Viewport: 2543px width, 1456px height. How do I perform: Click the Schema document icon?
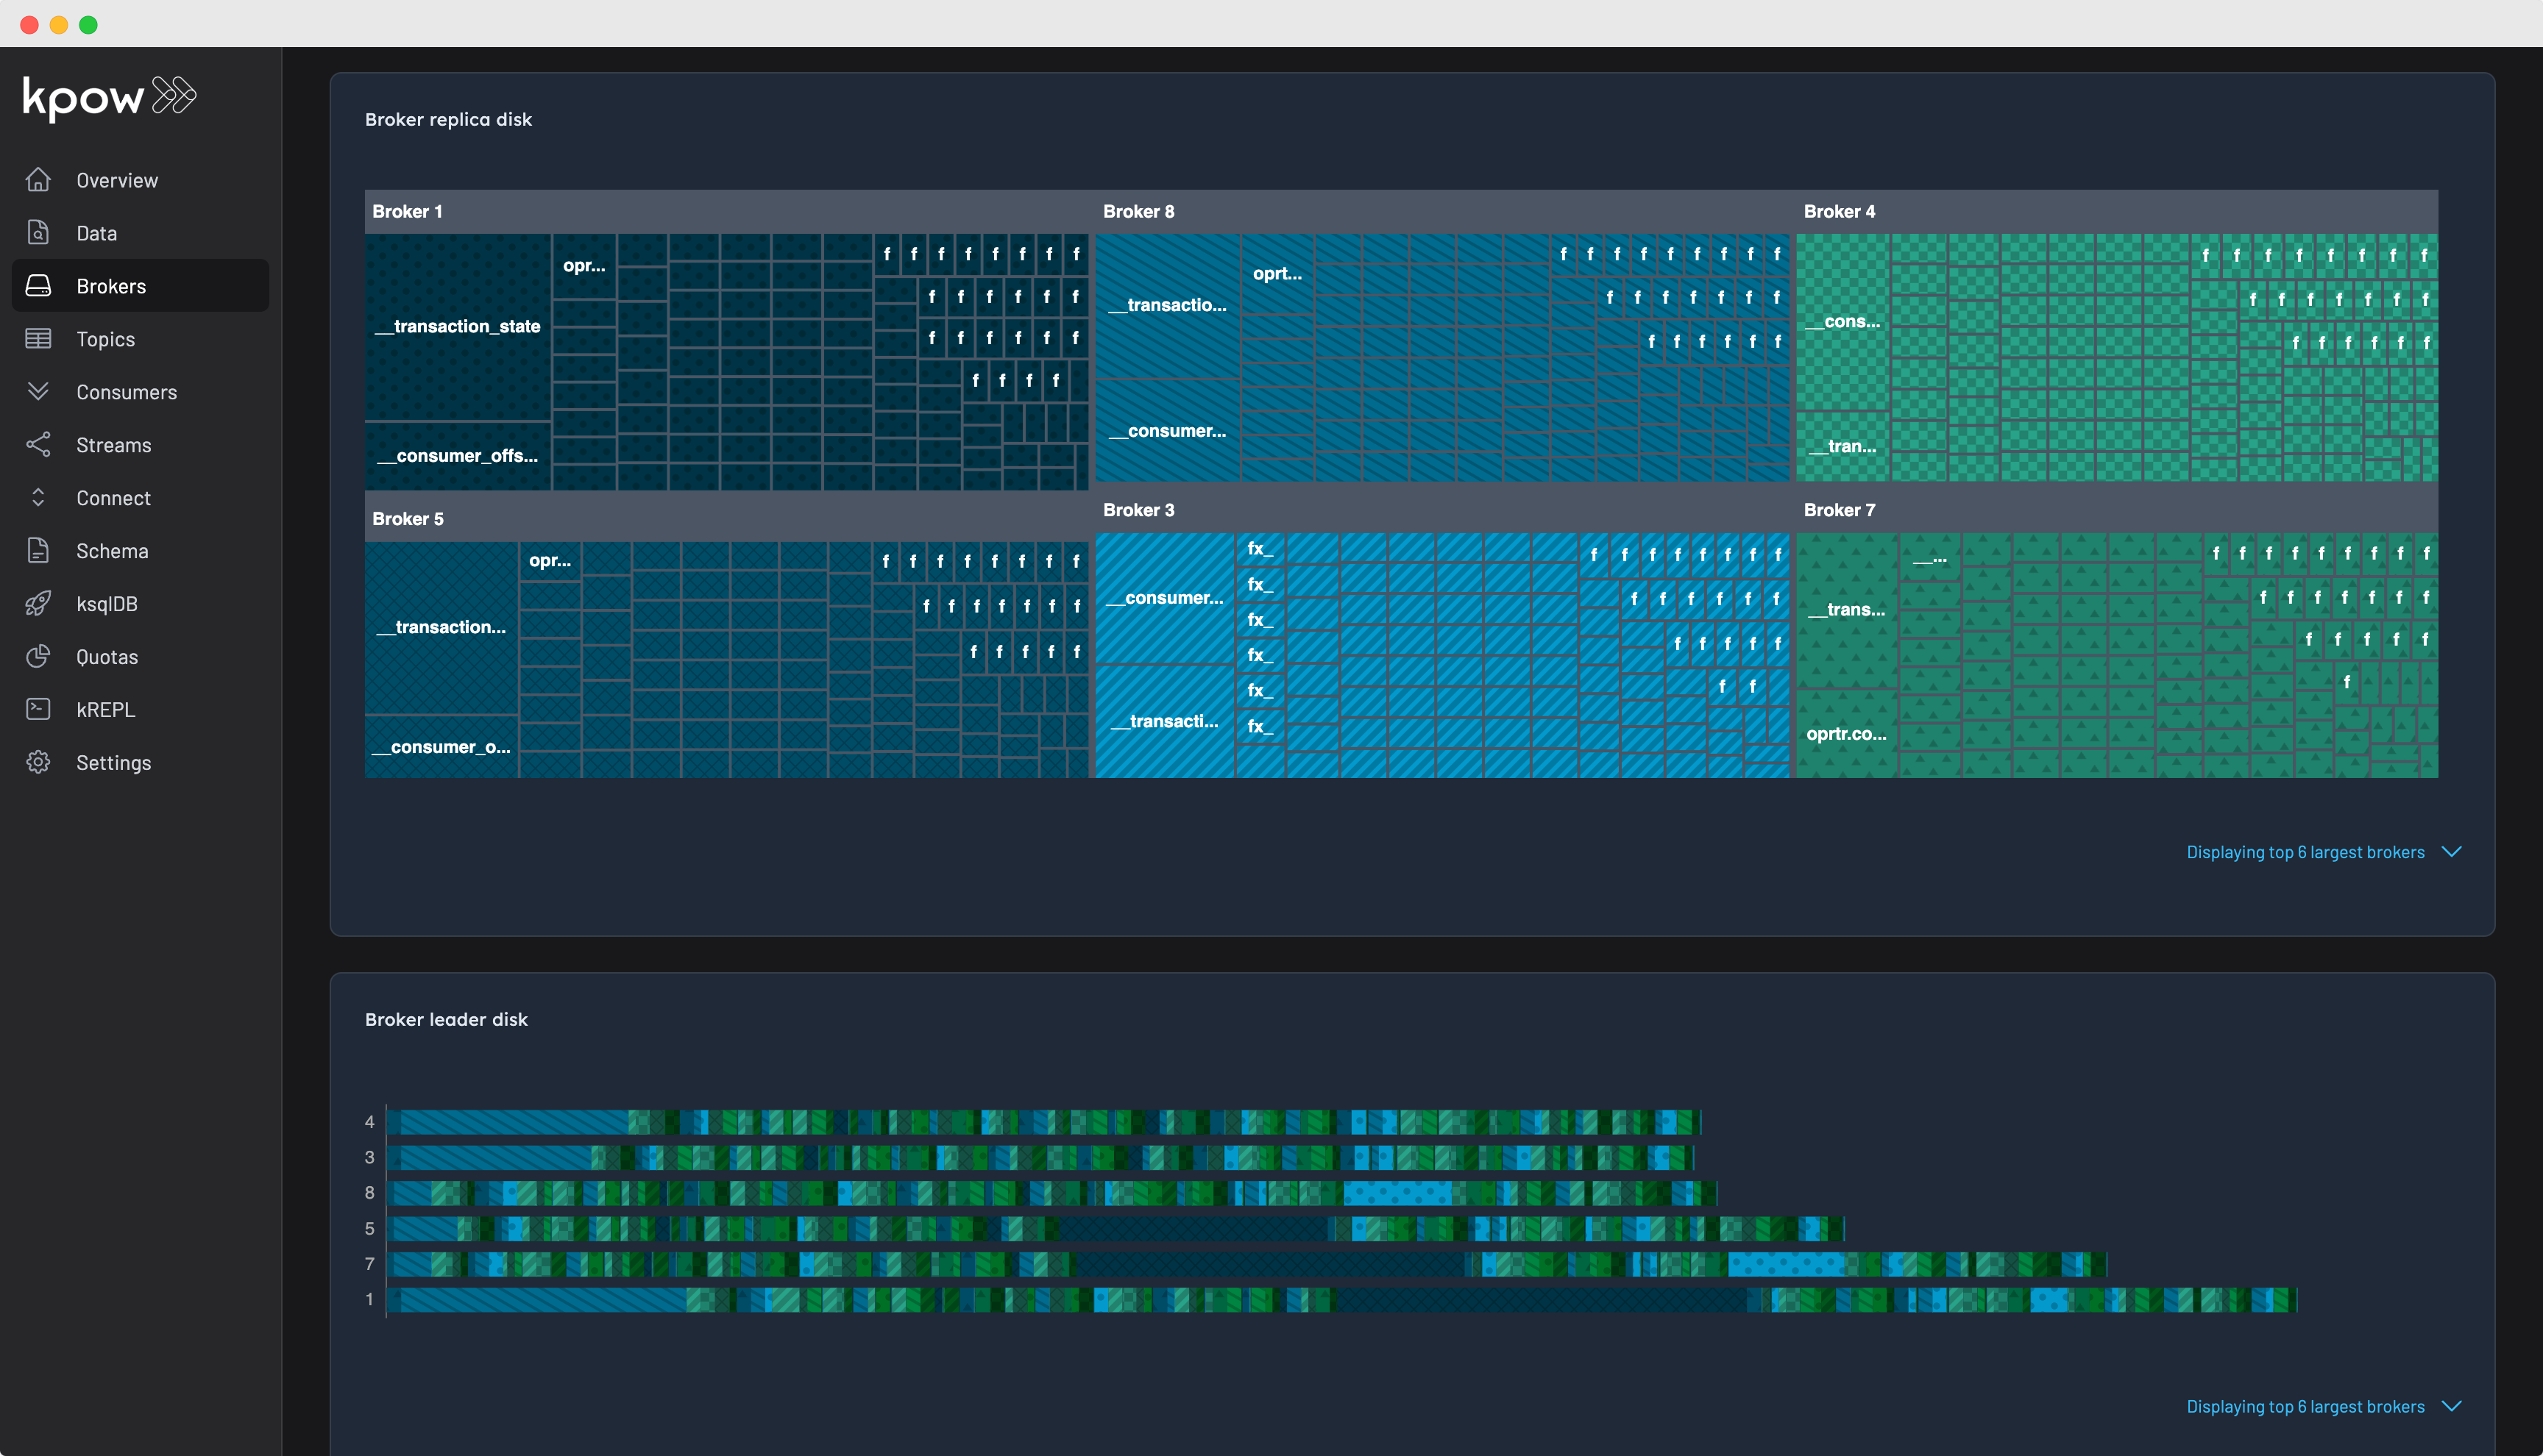38,551
